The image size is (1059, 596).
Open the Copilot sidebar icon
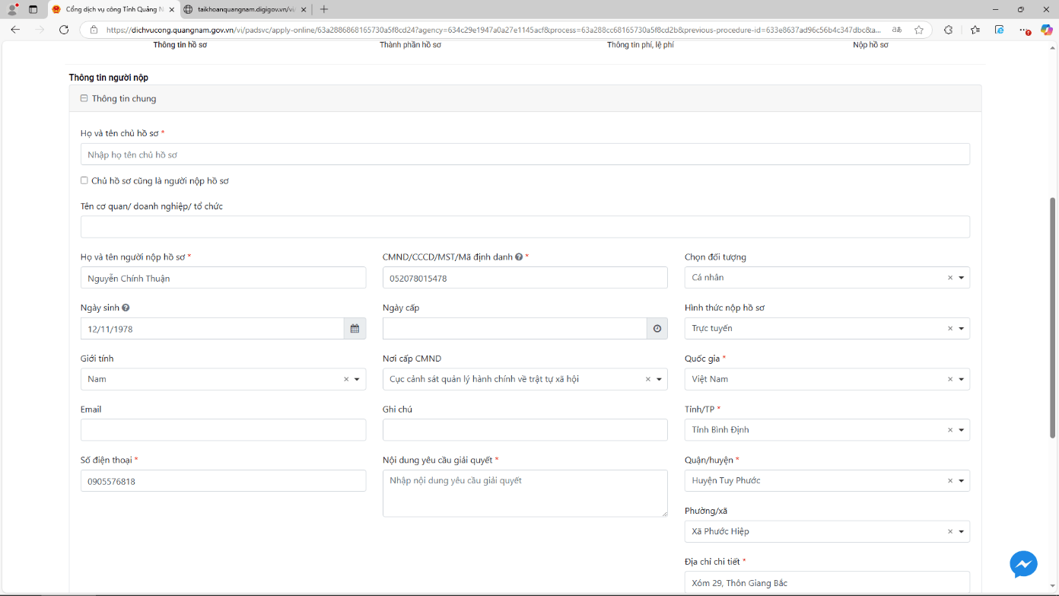1047,30
